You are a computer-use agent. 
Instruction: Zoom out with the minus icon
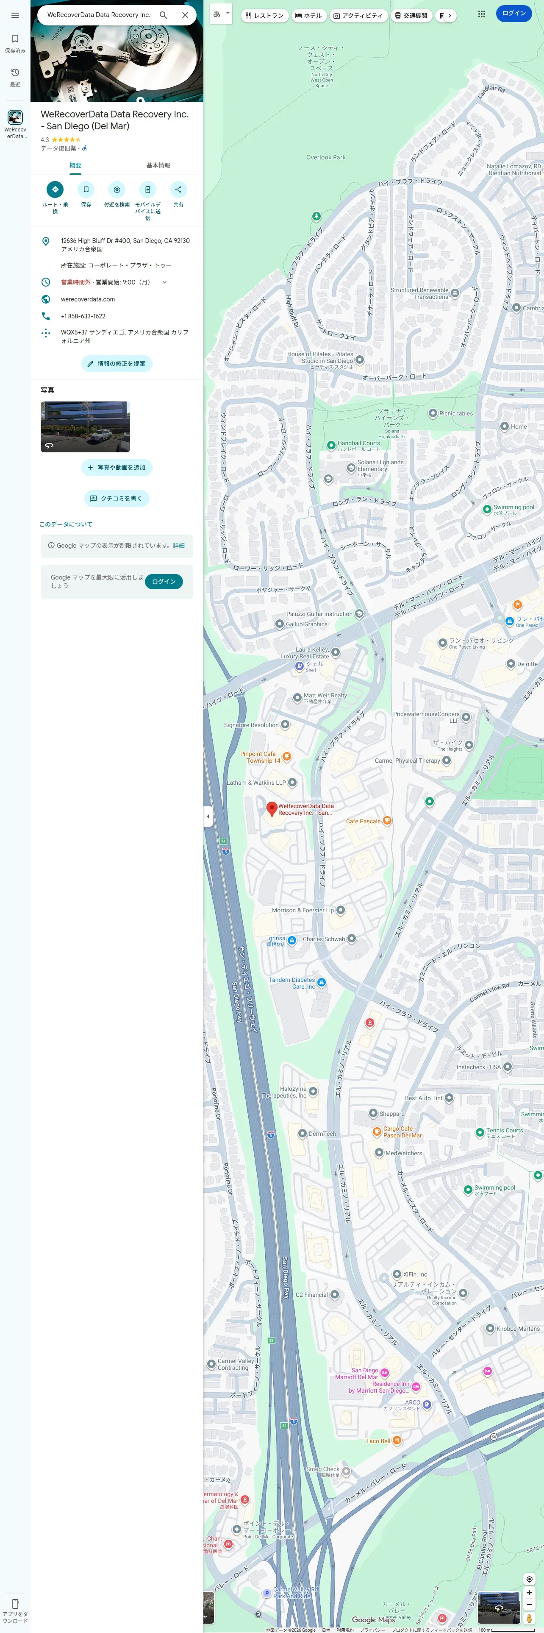point(530,1605)
